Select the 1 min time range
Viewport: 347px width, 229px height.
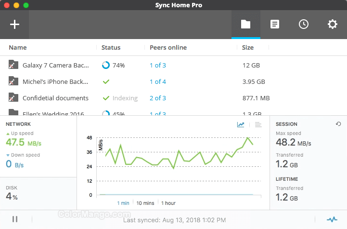[x=123, y=203]
